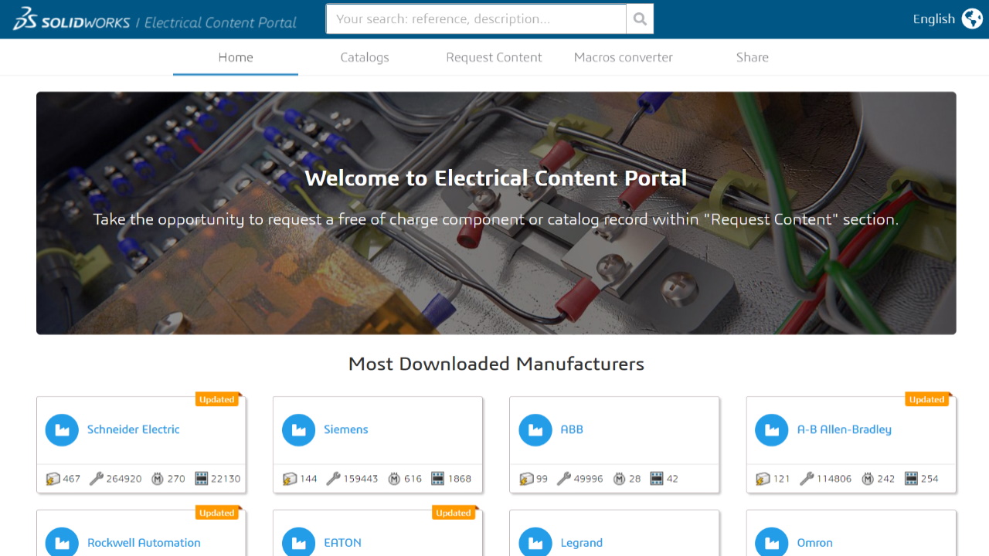Click the wrench icon on the Siemens card
The height and width of the screenshot is (556, 989).
(x=333, y=479)
